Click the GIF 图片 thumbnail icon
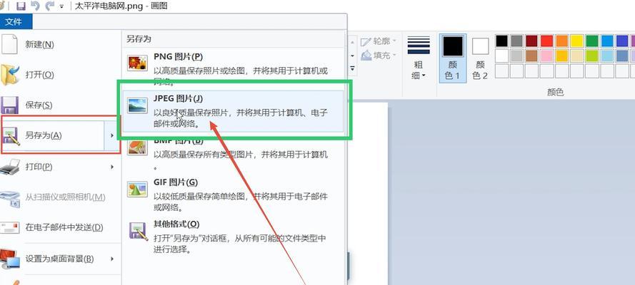The image size is (635, 285). [x=137, y=189]
